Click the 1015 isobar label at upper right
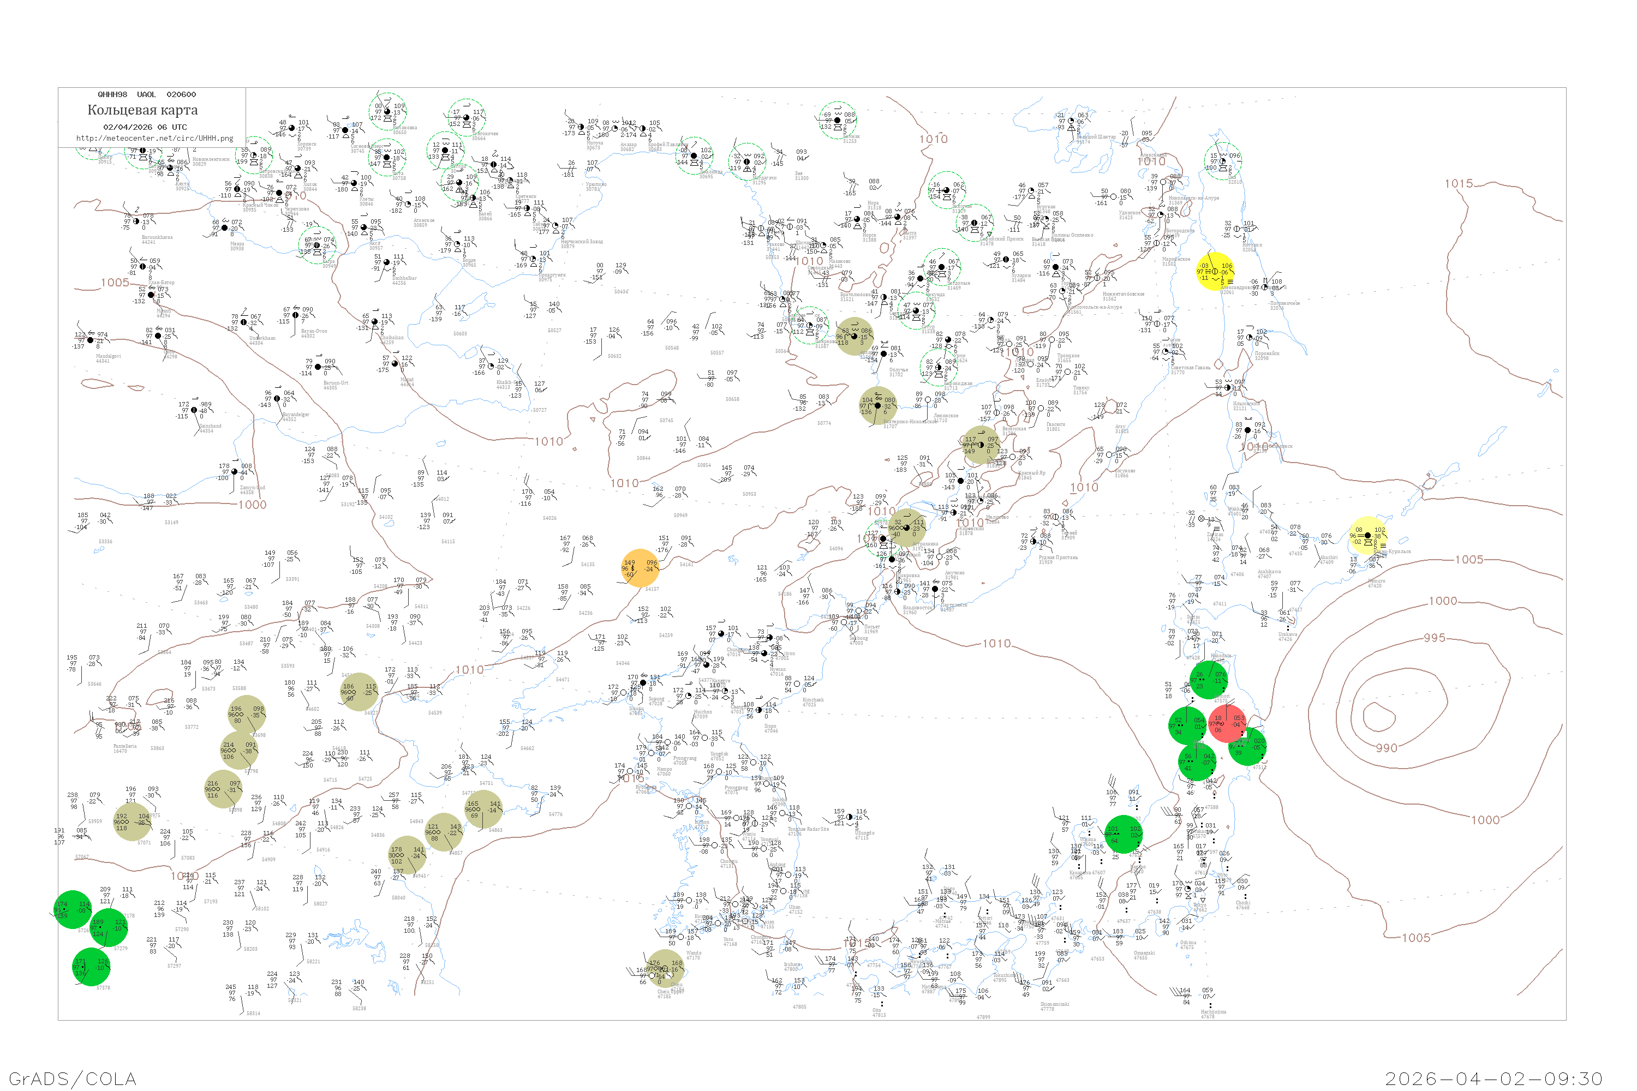 pyautogui.click(x=1459, y=184)
